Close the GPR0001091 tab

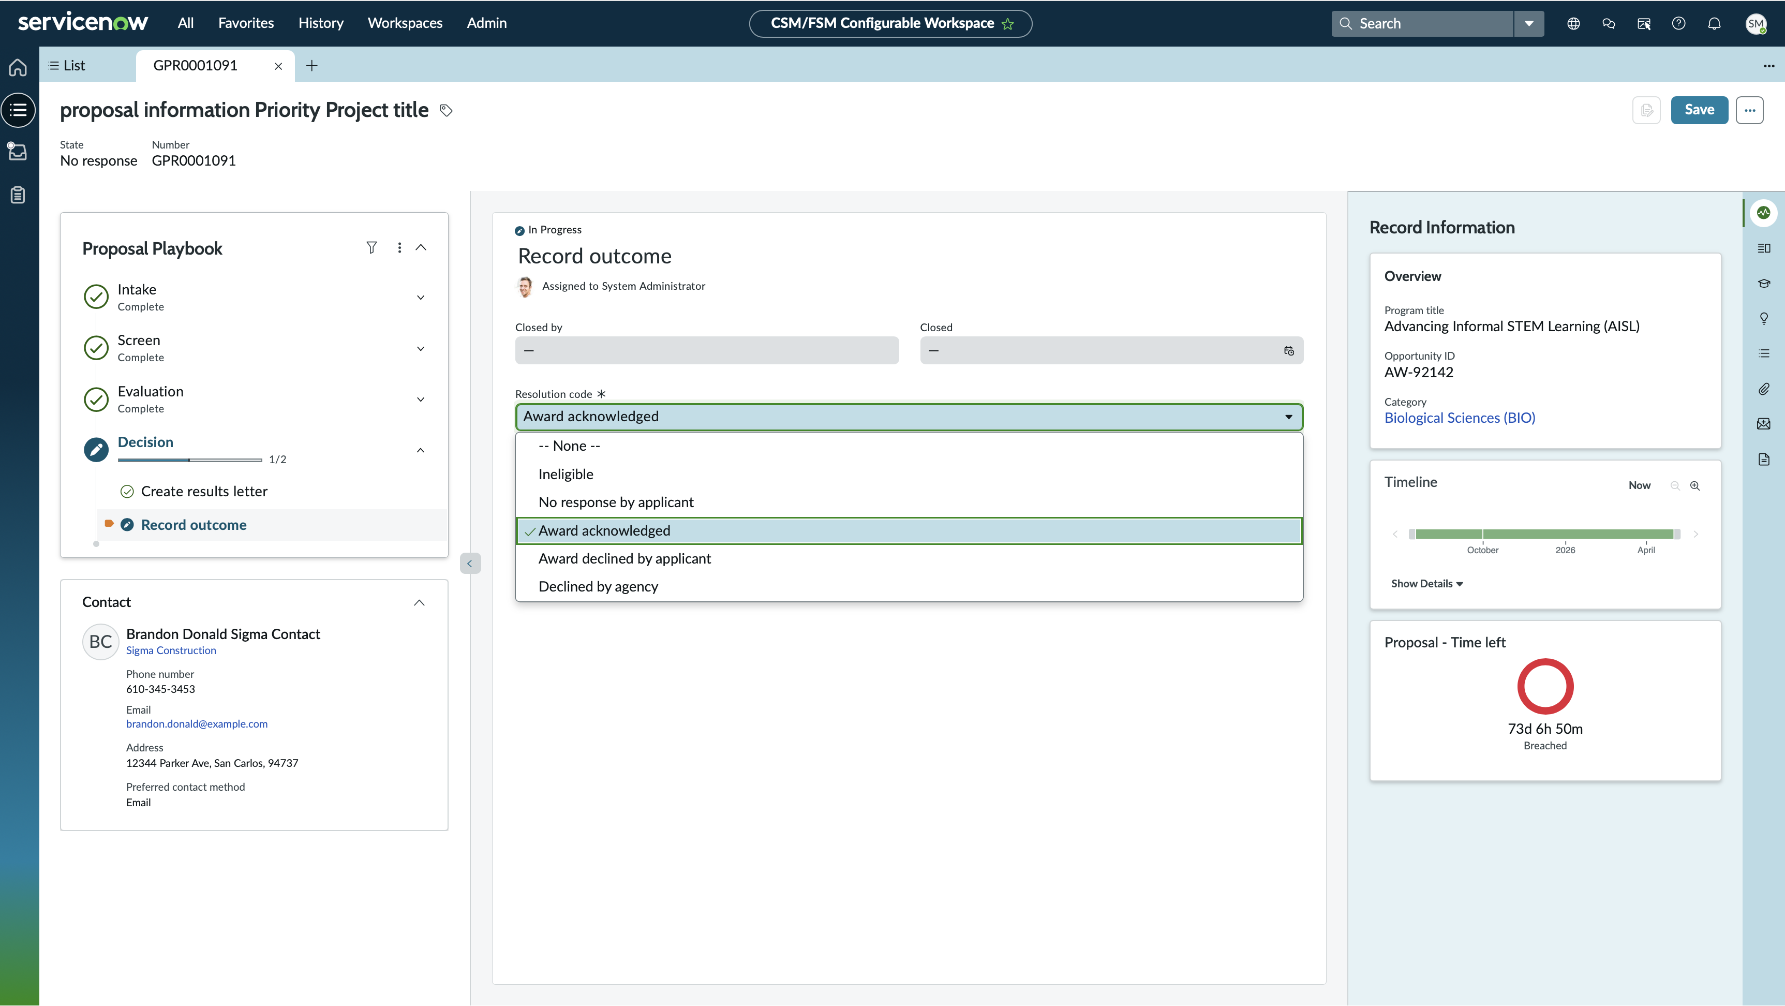point(278,67)
